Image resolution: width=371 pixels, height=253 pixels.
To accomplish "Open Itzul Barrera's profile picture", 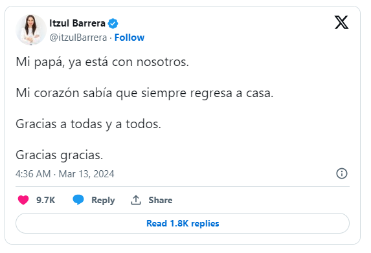I will click(x=31, y=30).
